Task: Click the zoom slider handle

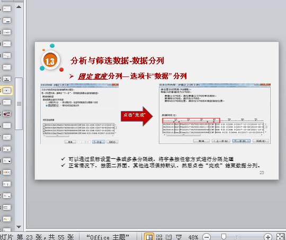Action: point(224,237)
